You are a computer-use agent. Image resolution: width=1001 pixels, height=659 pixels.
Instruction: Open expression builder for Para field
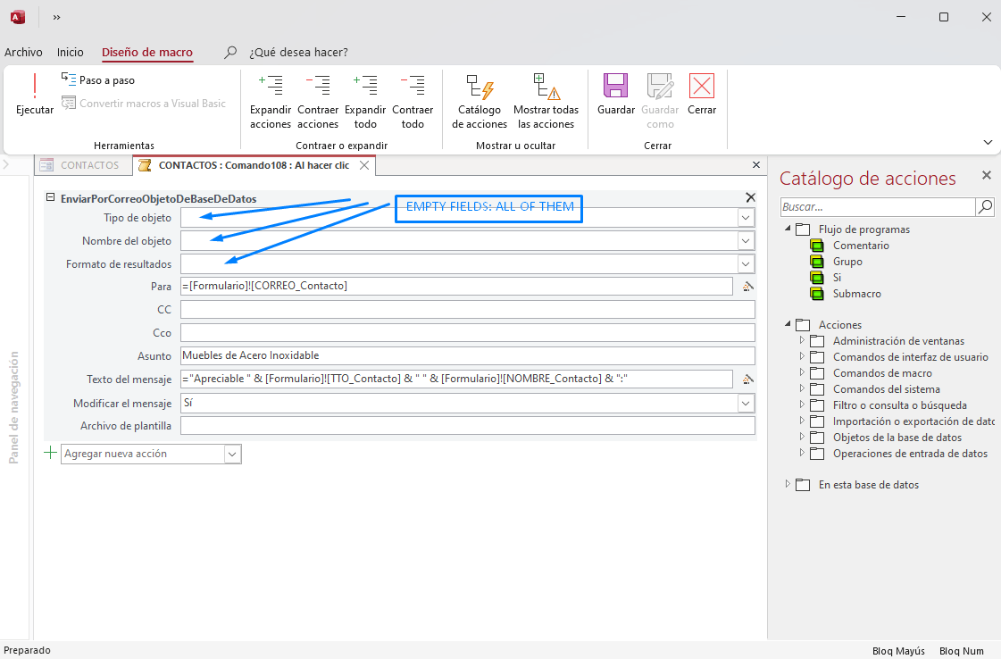[747, 287]
